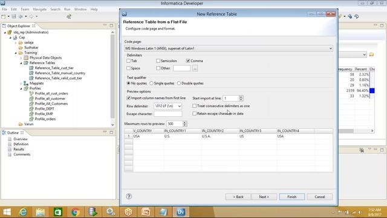Viewport: 387px width, 218px height.
Task: Collapse the Training folder node
Action: [16, 53]
